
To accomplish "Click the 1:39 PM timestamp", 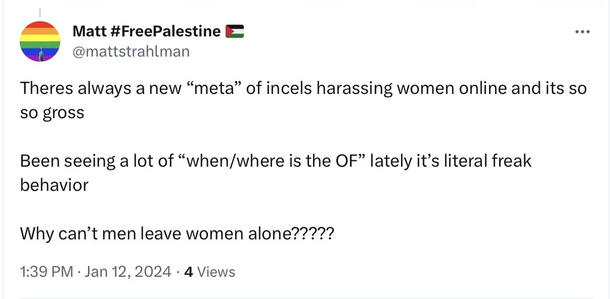I will point(46,271).
